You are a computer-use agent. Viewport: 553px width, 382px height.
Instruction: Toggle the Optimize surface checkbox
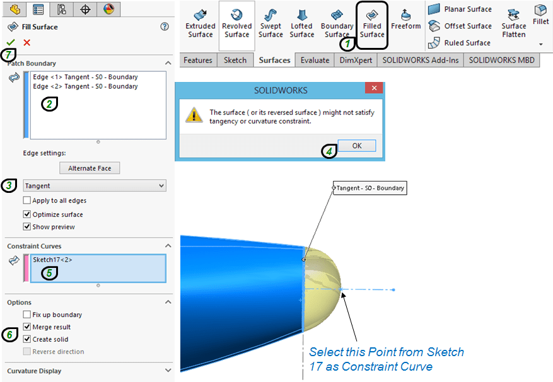26,214
